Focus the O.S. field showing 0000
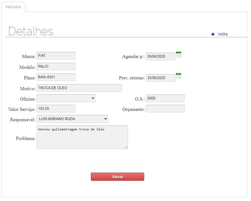 point(165,98)
